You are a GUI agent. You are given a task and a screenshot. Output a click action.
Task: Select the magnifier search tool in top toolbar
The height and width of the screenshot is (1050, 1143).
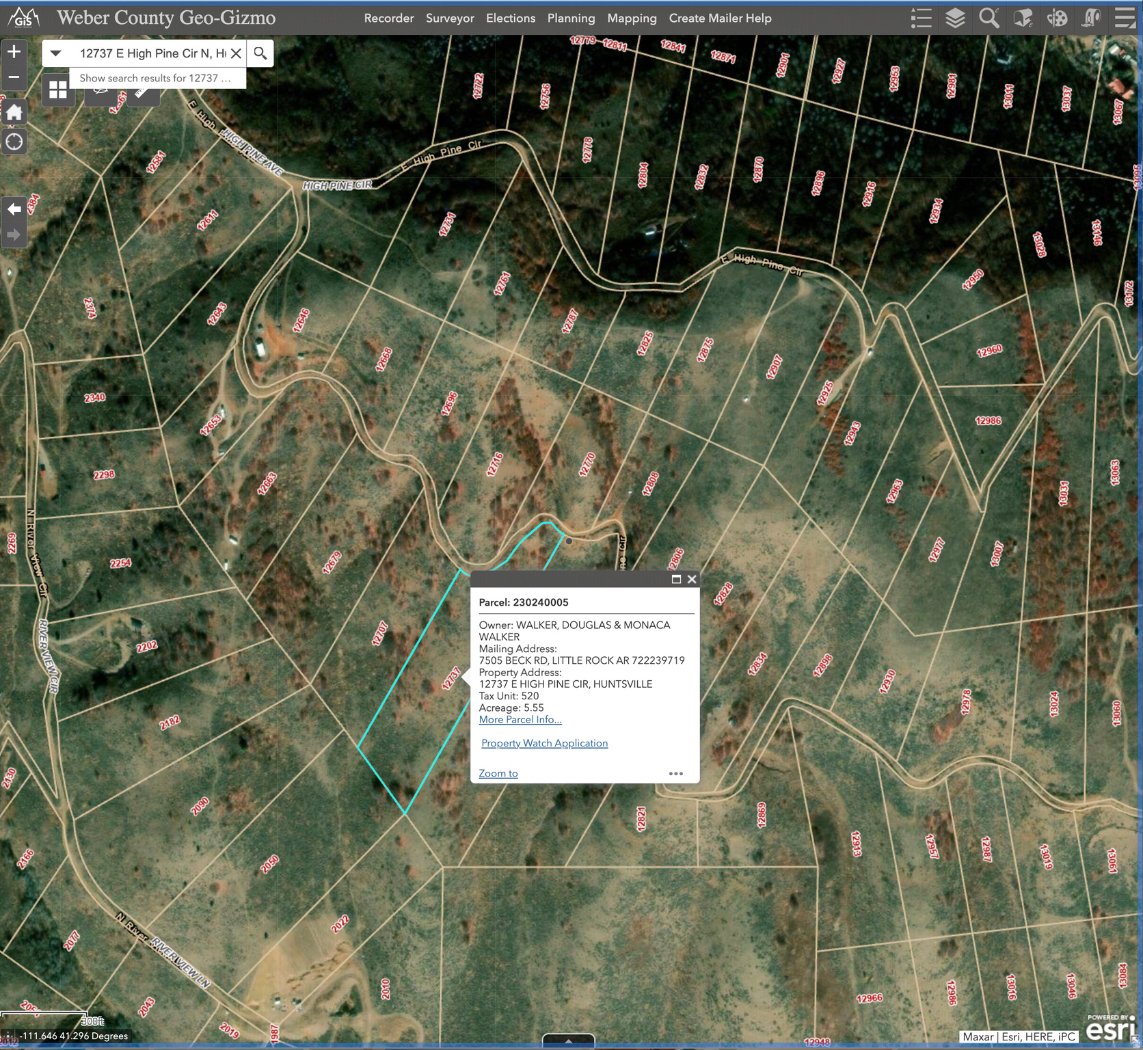pos(989,18)
